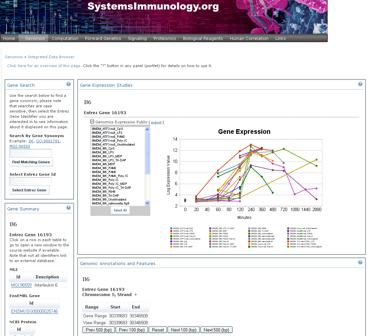
Task: Select BMDM_Bl6_PAM3_Poly-IC in the dataset list
Action: tap(118, 176)
